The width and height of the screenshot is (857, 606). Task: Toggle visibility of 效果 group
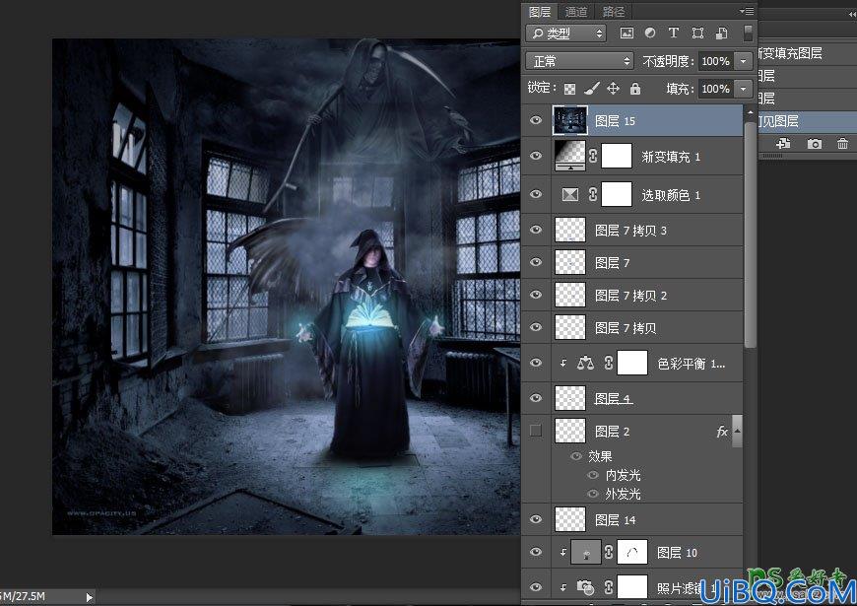(576, 456)
